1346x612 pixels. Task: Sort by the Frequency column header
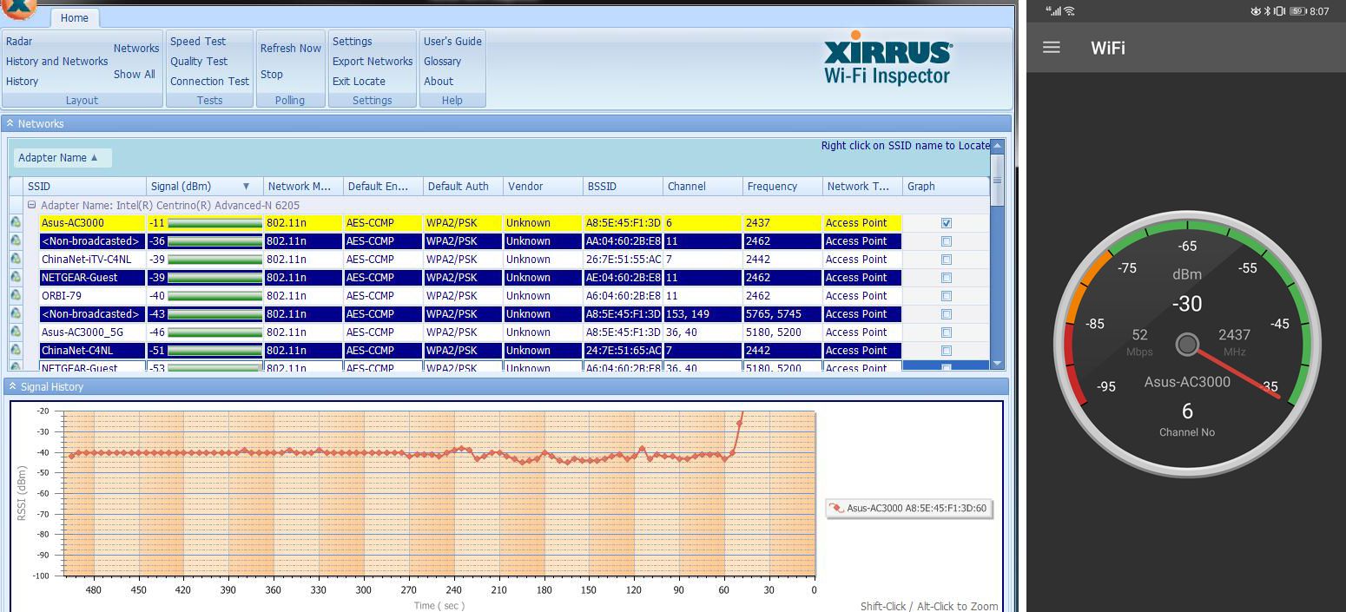pyautogui.click(x=782, y=187)
